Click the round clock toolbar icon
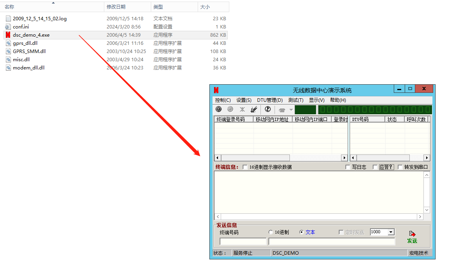Image resolution: width=468 pixels, height=275 pixels. pyautogui.click(x=268, y=110)
